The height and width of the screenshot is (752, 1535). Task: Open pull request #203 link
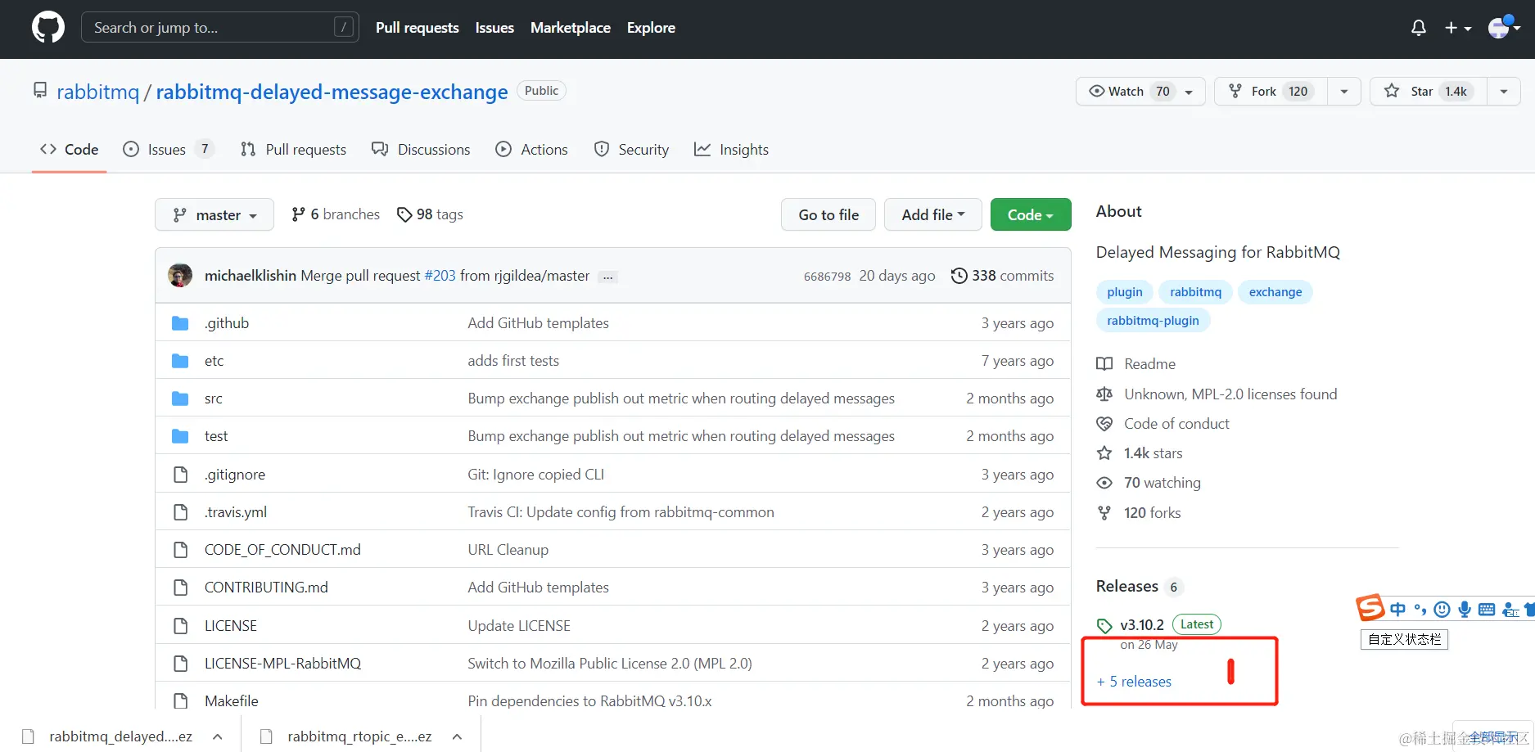[x=440, y=276]
